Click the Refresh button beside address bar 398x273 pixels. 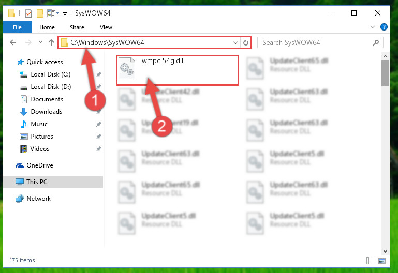pos(245,42)
